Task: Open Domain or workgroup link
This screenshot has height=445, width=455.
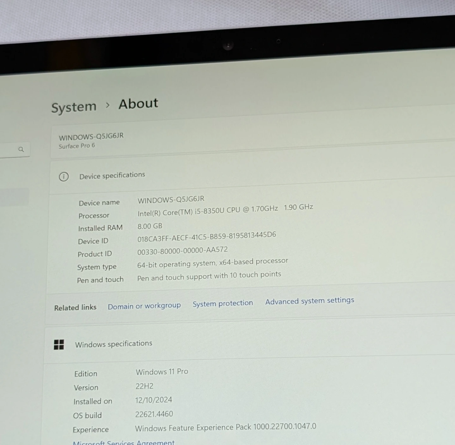Action: pyautogui.click(x=144, y=306)
